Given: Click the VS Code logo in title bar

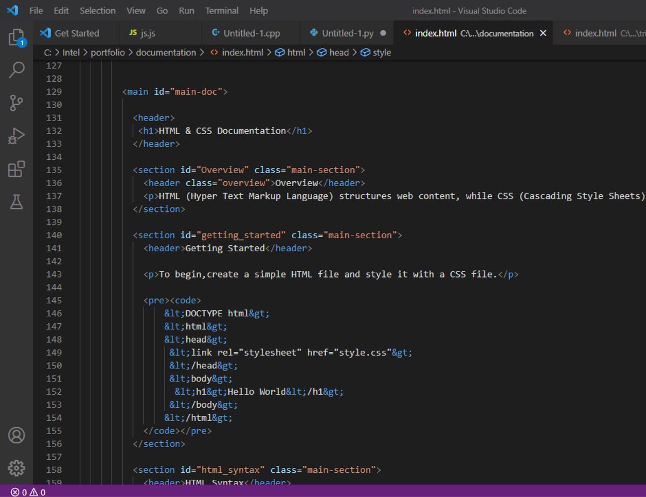Looking at the screenshot, I should pyautogui.click(x=12, y=10).
